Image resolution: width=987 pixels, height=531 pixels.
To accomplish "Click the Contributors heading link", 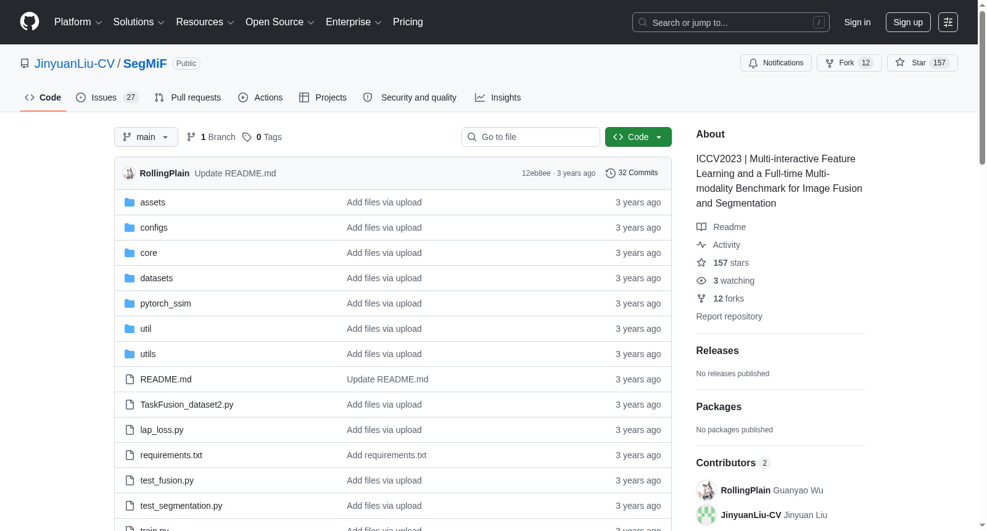I will coord(733,463).
